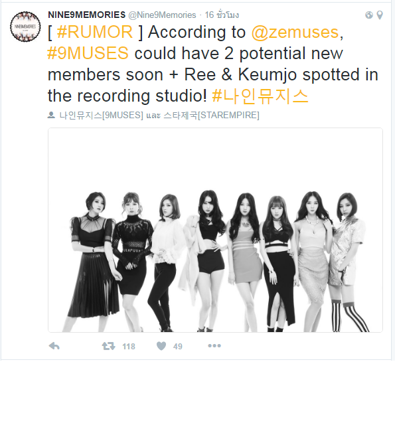395x439 pixels.
Task: Click the 49 likes count
Action: (x=177, y=347)
